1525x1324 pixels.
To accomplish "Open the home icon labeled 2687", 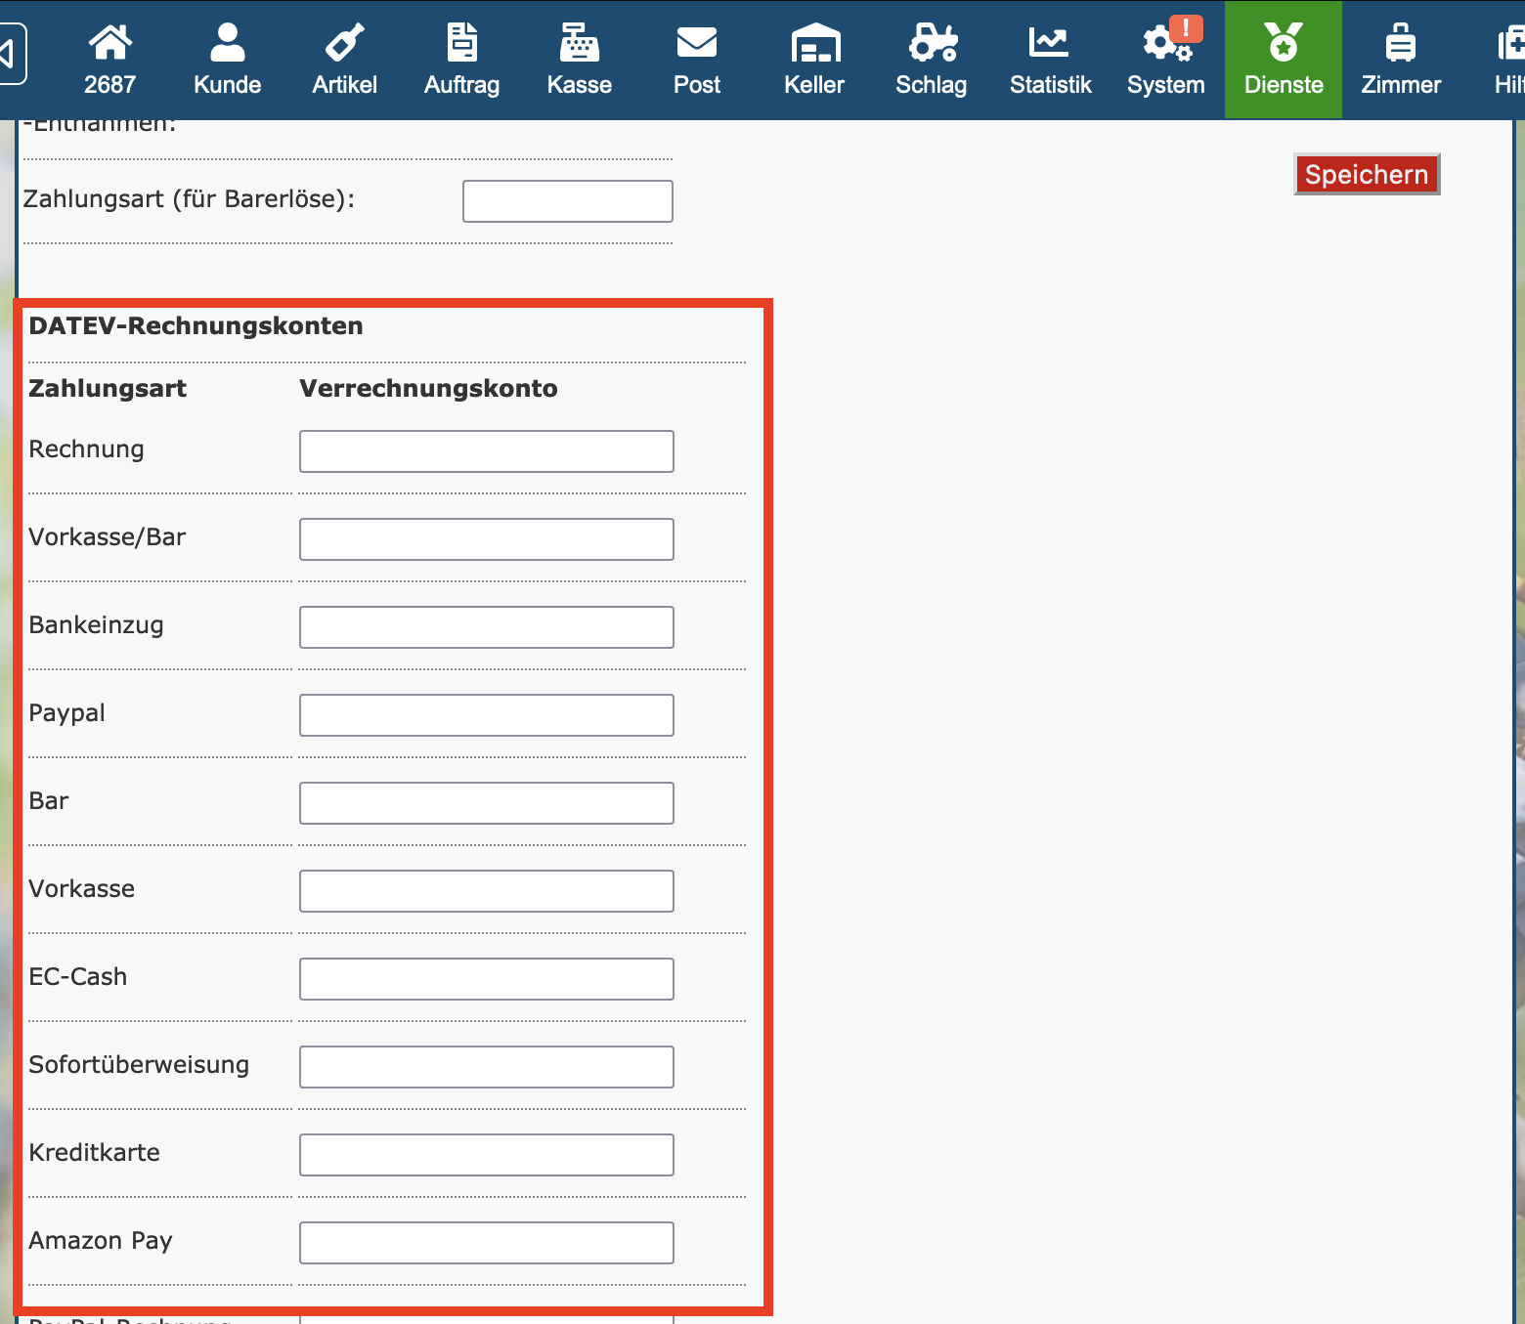I will 109,60.
